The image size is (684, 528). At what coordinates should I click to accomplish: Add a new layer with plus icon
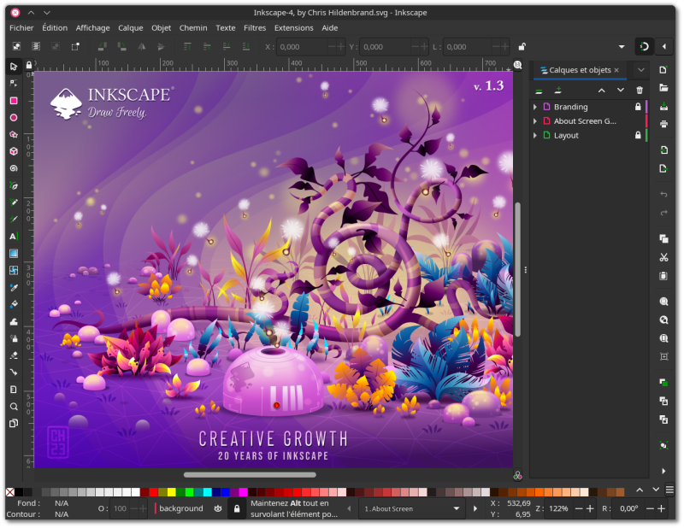click(558, 91)
